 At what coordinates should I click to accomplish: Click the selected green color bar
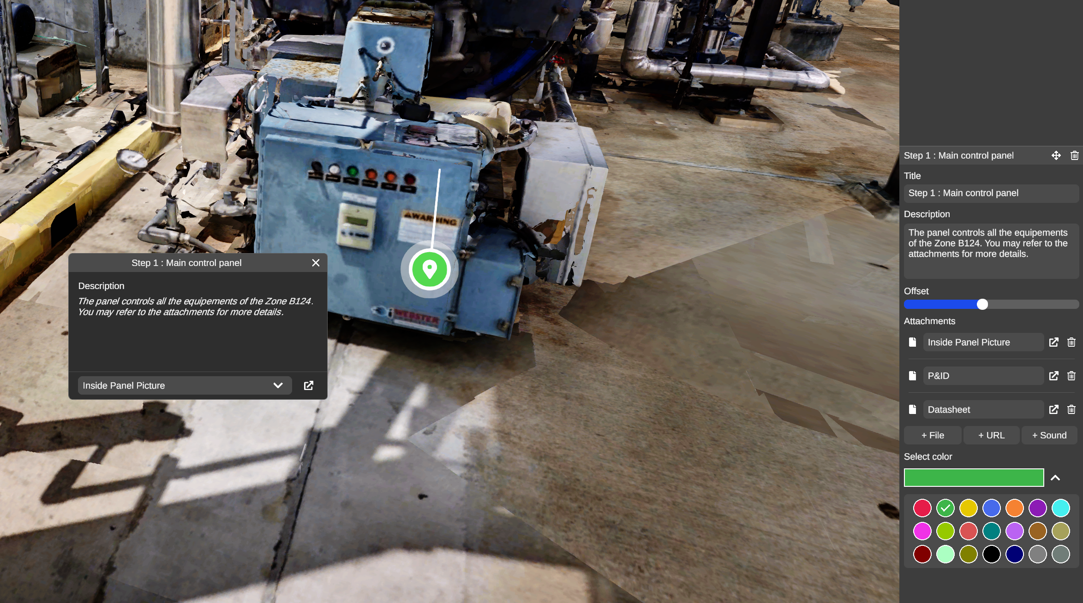[974, 478]
